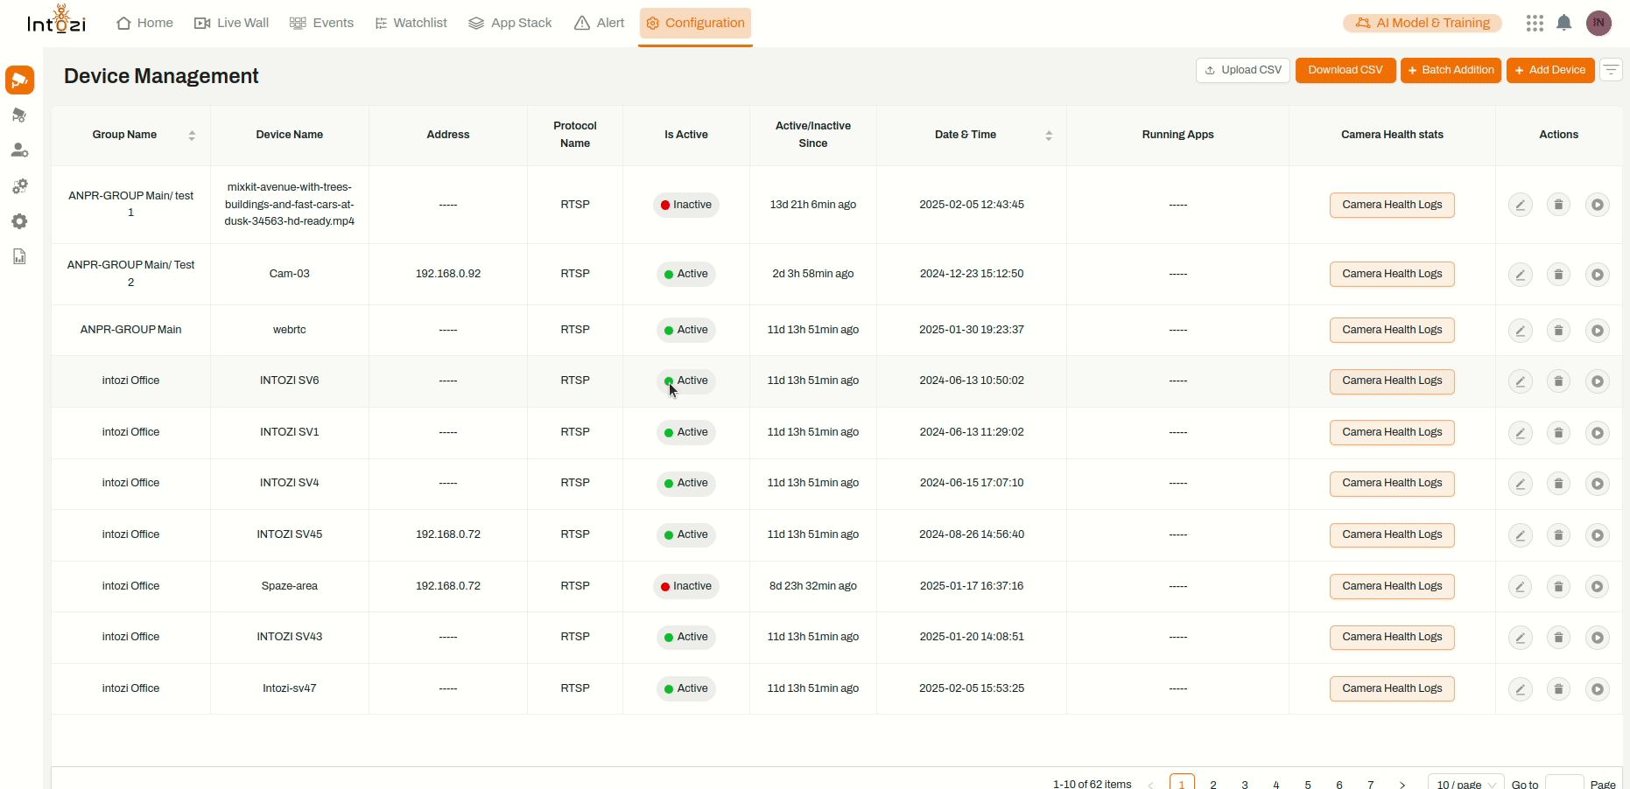Open user management in the left sidebar
The height and width of the screenshot is (789, 1630).
tap(19, 150)
